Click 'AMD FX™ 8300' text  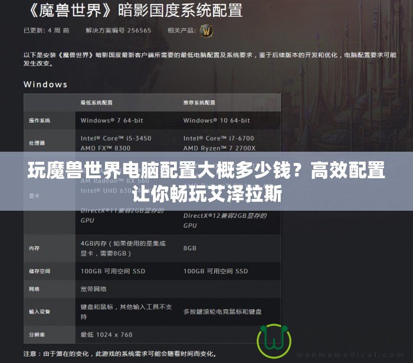click(x=106, y=148)
